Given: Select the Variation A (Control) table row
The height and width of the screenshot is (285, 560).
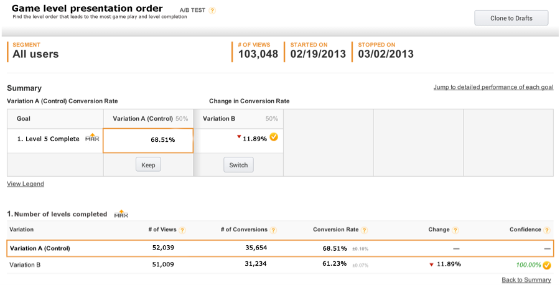Looking at the screenshot, I should 280,248.
